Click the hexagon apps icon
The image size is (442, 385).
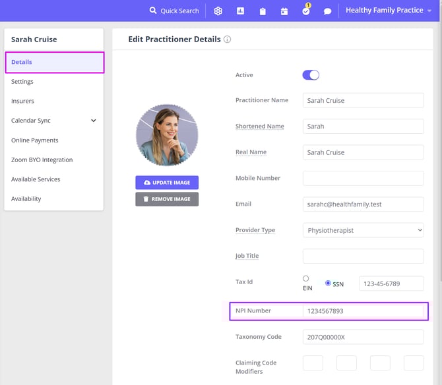218,11
